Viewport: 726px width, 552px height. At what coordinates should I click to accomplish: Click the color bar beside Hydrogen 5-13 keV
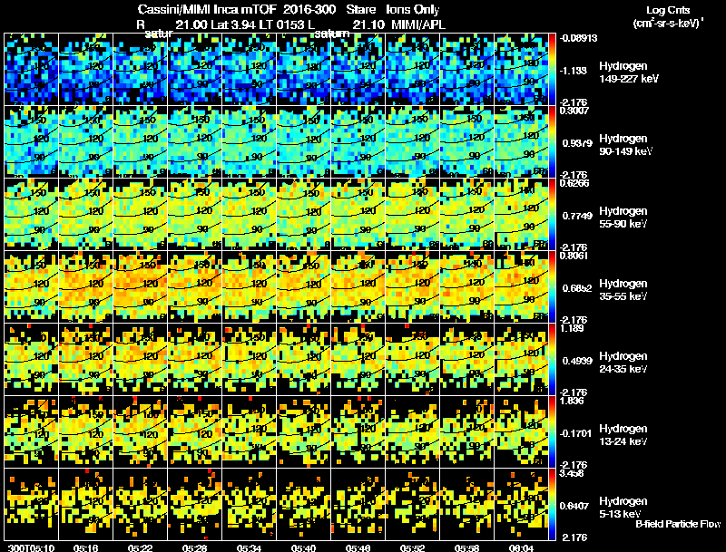(552, 504)
